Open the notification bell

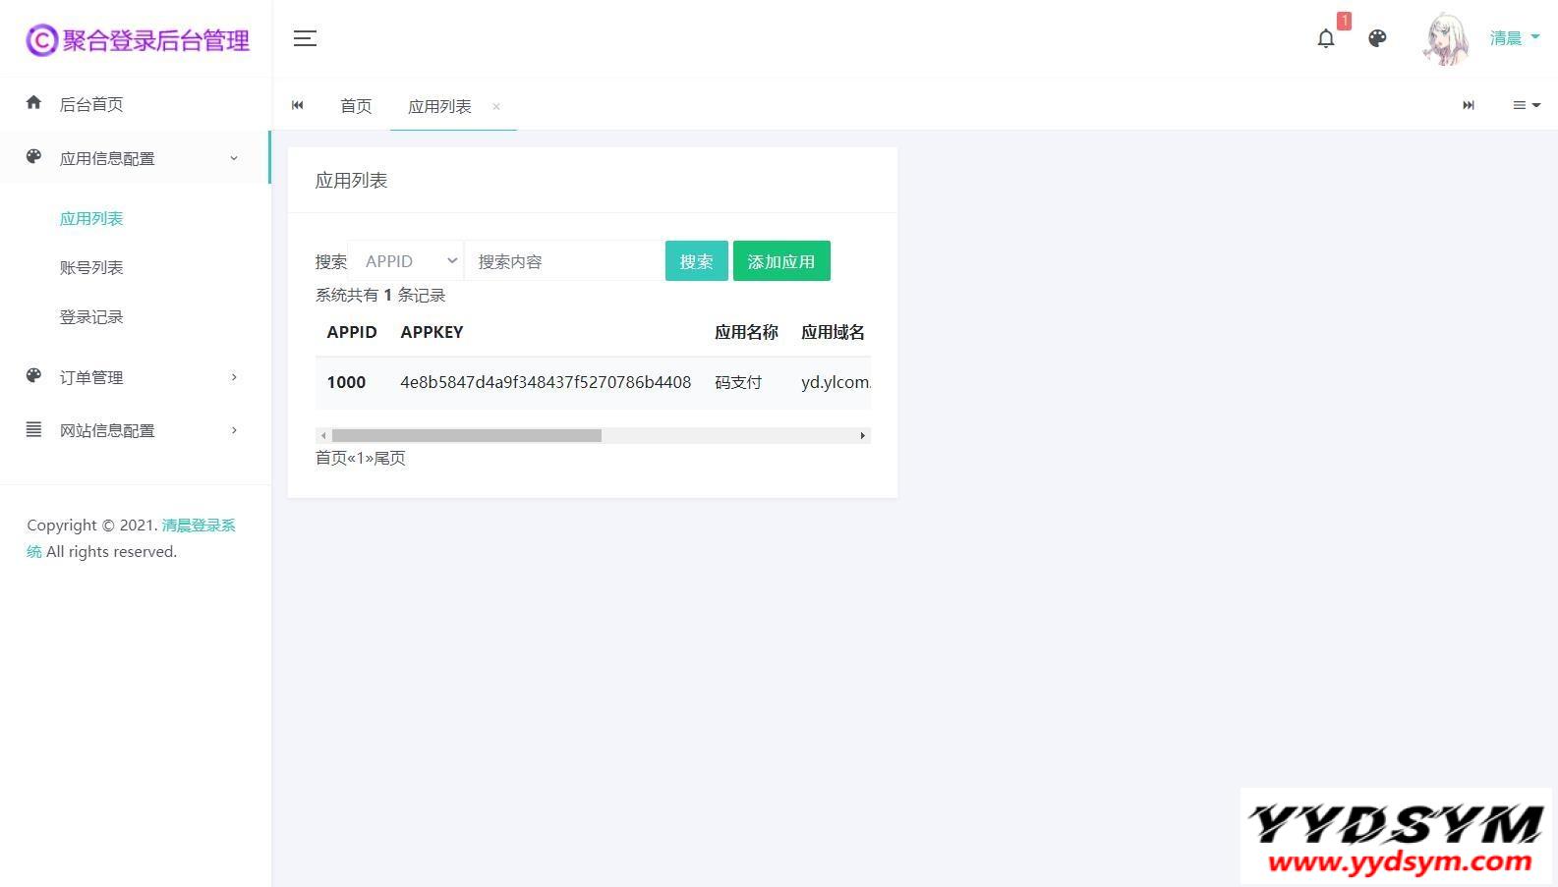(1326, 38)
